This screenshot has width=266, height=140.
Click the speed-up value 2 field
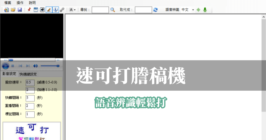tap(30, 90)
